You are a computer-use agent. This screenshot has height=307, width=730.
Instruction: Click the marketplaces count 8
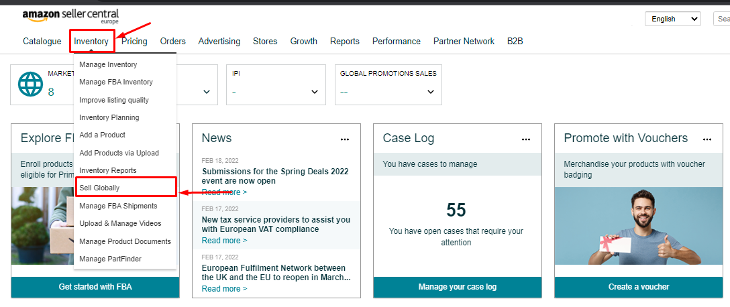point(51,92)
